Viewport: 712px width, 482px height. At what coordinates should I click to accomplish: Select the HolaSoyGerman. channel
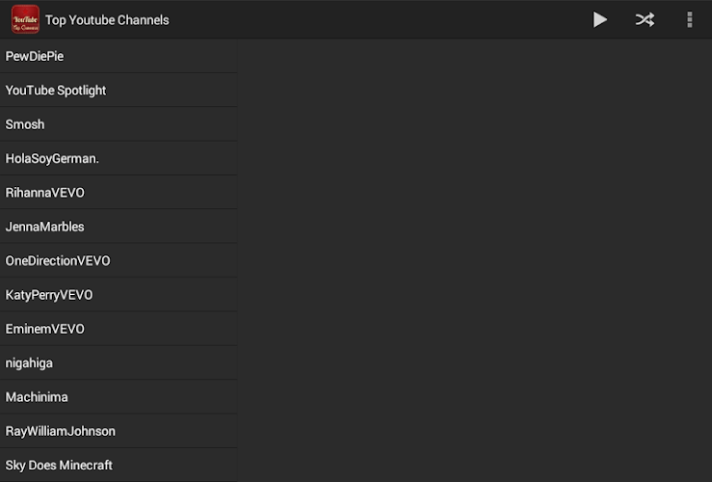[x=118, y=158]
